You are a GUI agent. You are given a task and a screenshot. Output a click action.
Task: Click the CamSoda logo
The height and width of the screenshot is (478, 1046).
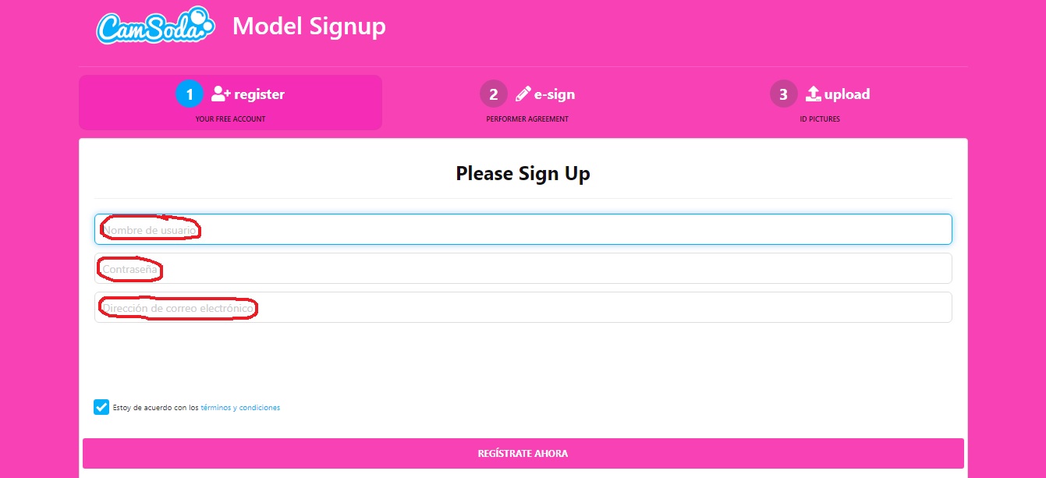pyautogui.click(x=155, y=26)
